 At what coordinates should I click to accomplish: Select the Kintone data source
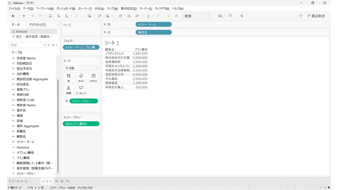(x=34, y=31)
